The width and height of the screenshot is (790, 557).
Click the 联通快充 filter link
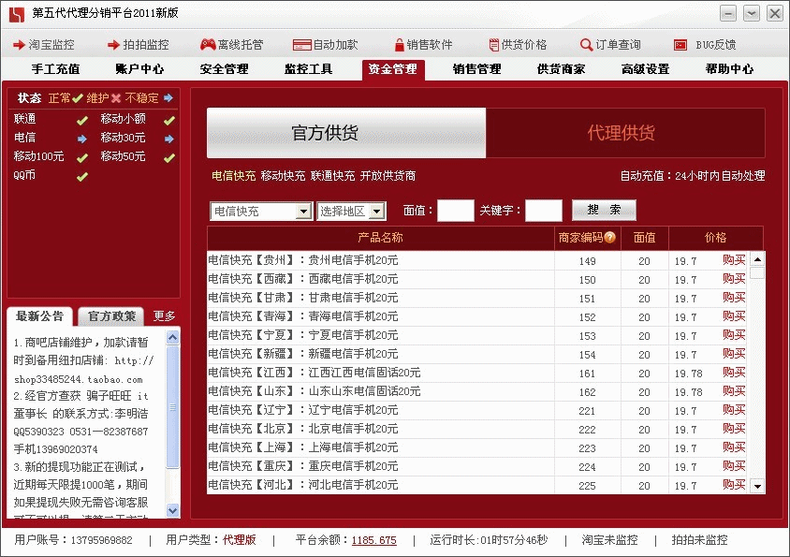click(x=332, y=176)
